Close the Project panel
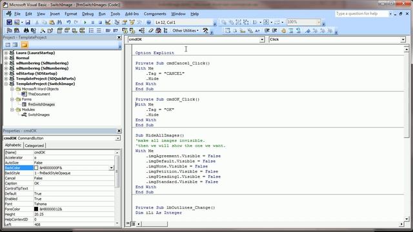The height and width of the screenshot is (232, 413). pyautogui.click(x=119, y=37)
